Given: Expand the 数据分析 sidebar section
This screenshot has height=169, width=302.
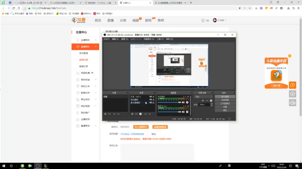Looking at the screenshot, I should tap(96, 93).
